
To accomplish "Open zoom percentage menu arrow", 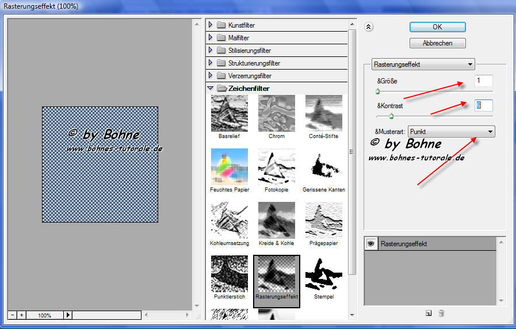I will coord(68,315).
